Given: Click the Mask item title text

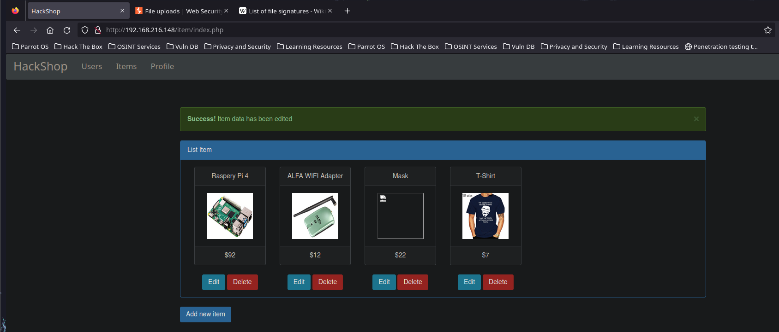Looking at the screenshot, I should 401,176.
